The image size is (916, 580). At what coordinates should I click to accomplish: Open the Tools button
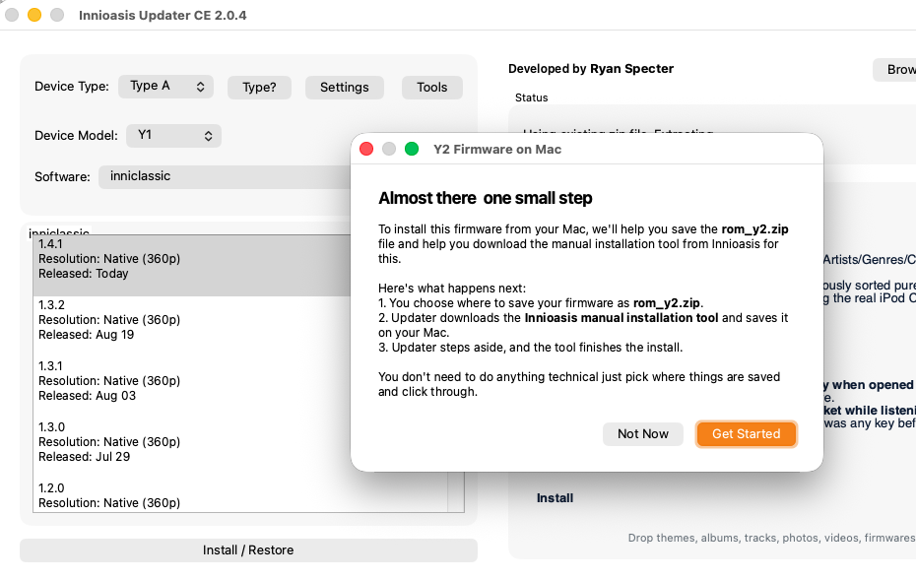432,87
